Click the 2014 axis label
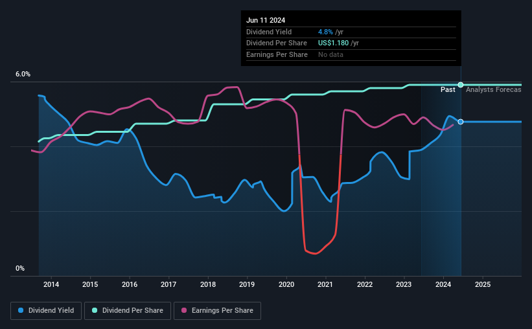The width and height of the screenshot is (532, 329). tap(51, 284)
